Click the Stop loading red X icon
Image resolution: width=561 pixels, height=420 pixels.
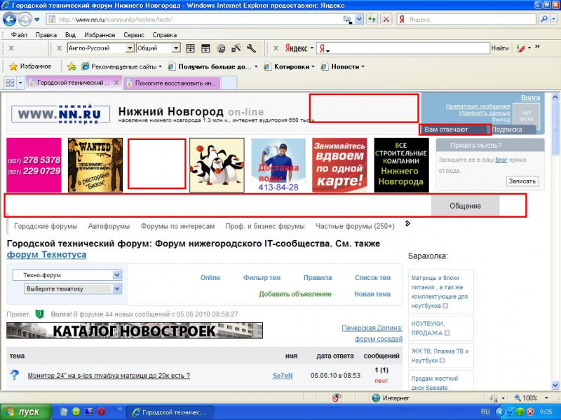point(386,20)
